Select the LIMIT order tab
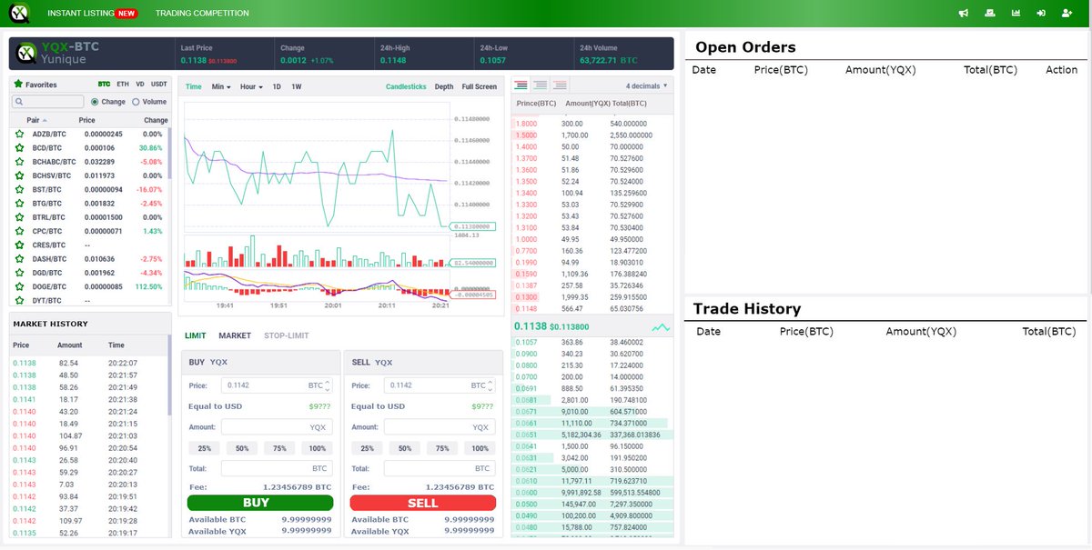 tap(196, 335)
